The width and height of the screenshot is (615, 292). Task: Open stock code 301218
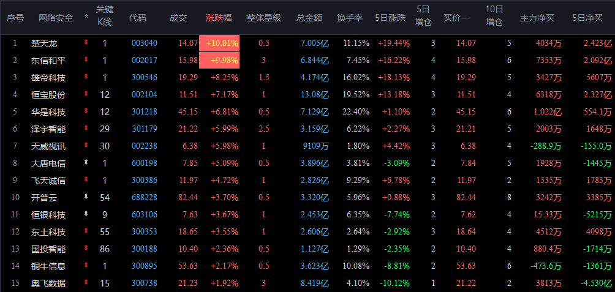click(145, 111)
